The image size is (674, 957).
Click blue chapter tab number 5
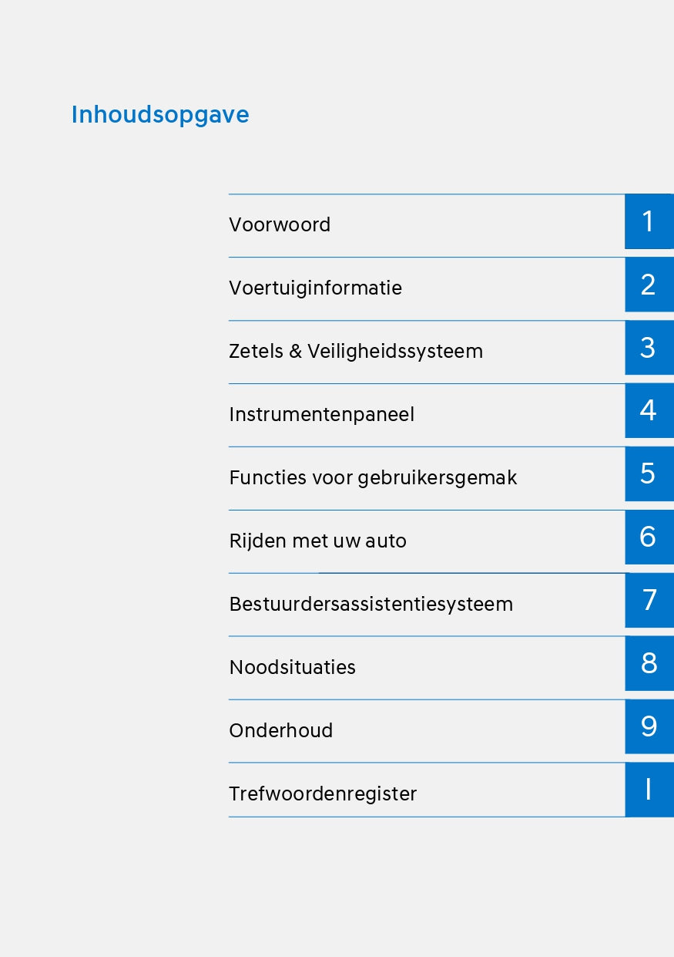pyautogui.click(x=649, y=474)
